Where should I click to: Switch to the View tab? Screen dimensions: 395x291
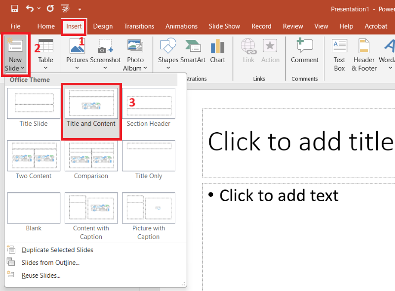pos(321,26)
